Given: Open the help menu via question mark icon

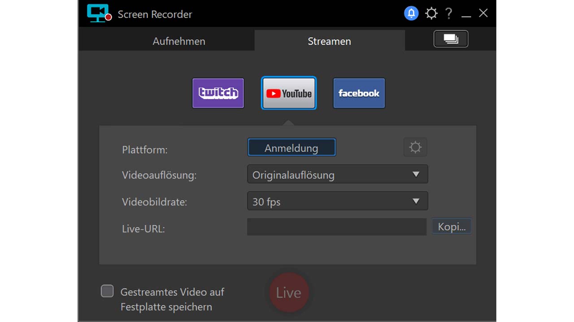Looking at the screenshot, I should (448, 13).
